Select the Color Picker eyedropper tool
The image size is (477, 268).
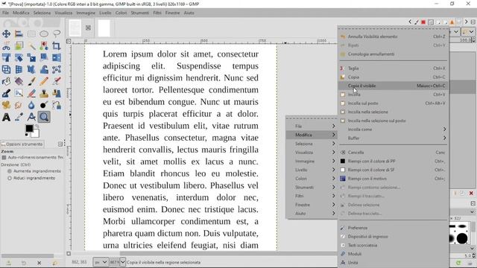coord(19,117)
